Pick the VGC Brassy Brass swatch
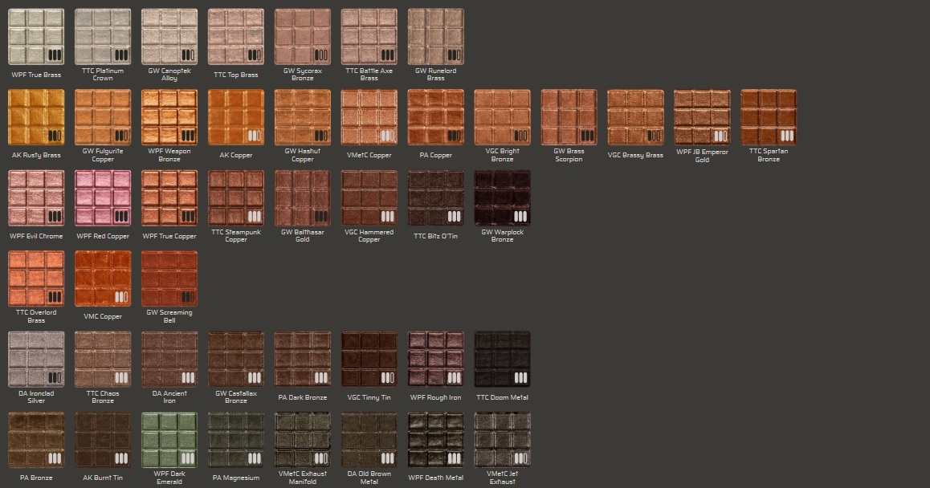 (x=635, y=117)
